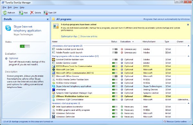
Task: Dismiss the yellow notification banner
Action: pos(188,25)
